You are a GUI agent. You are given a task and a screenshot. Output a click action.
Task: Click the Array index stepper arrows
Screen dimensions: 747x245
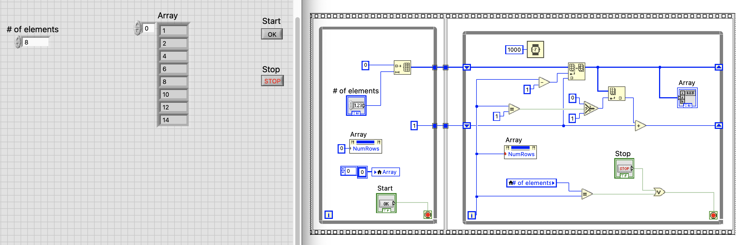[x=137, y=28]
